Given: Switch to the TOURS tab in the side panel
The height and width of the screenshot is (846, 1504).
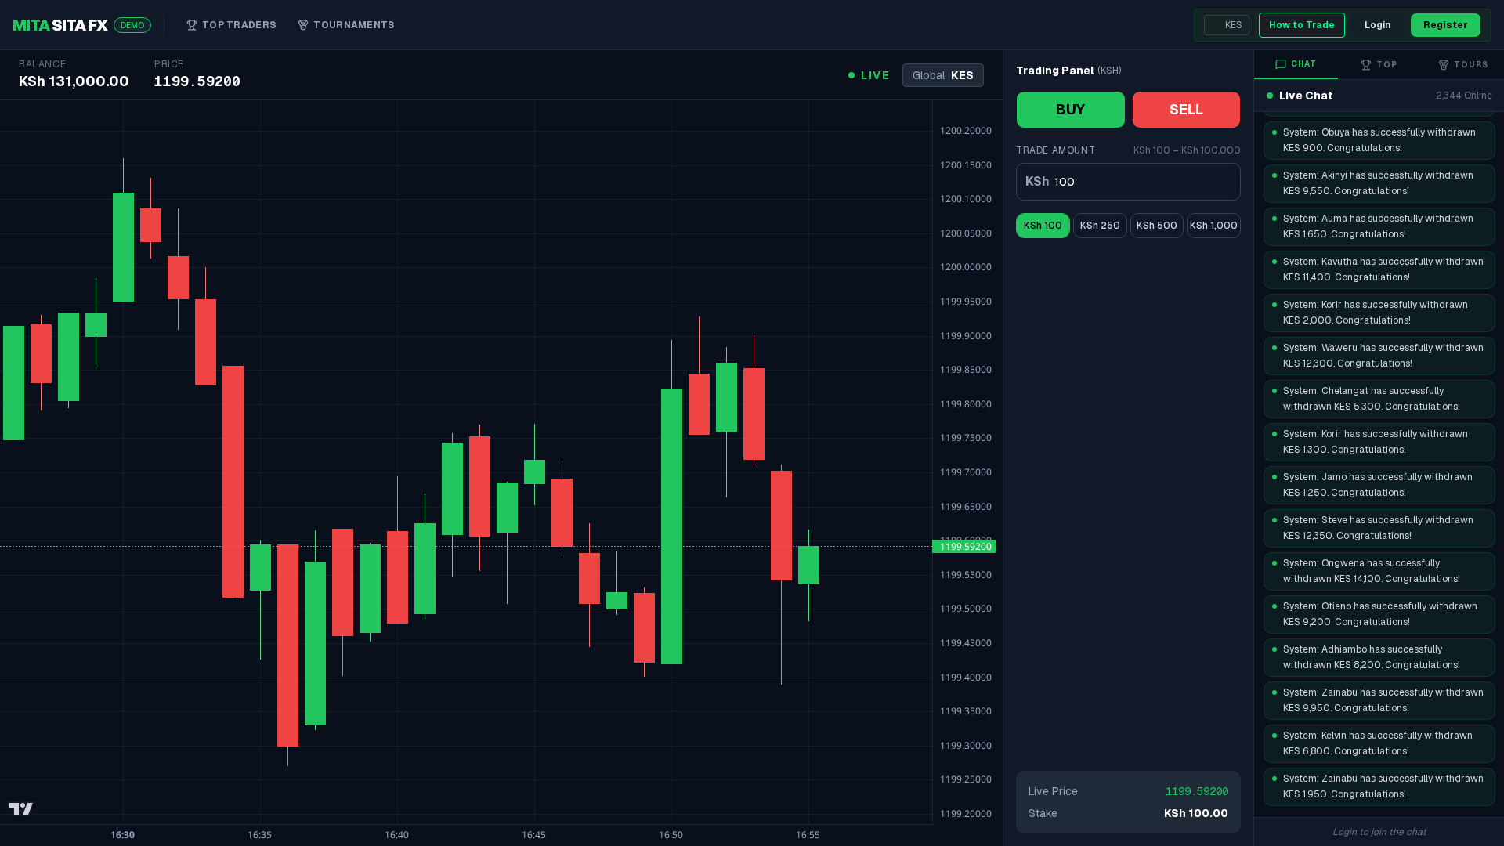Looking at the screenshot, I should tap(1462, 64).
